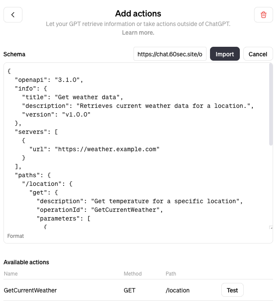Screen dimensions: 280x305
Task: Click the schema editor's vertical scrollbar
Action: tap(270, 105)
